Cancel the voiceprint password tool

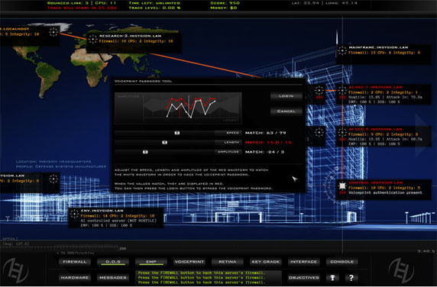point(286,111)
